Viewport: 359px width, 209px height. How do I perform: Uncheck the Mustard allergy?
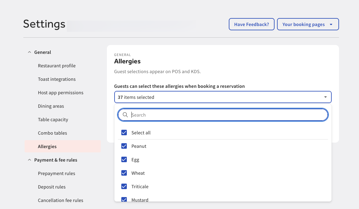coord(124,200)
